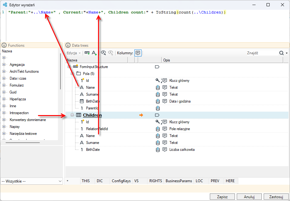Click the info icon beside Data trees
Viewport: 290px width, 201px height.
pyautogui.click(x=68, y=45)
